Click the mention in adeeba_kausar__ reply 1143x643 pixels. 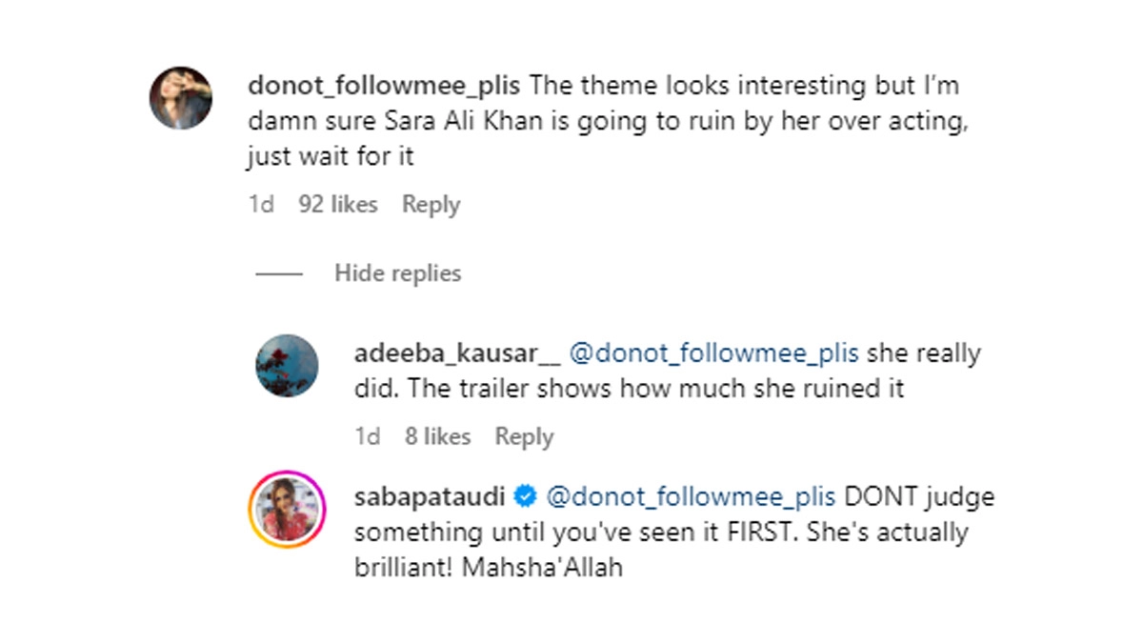(714, 353)
